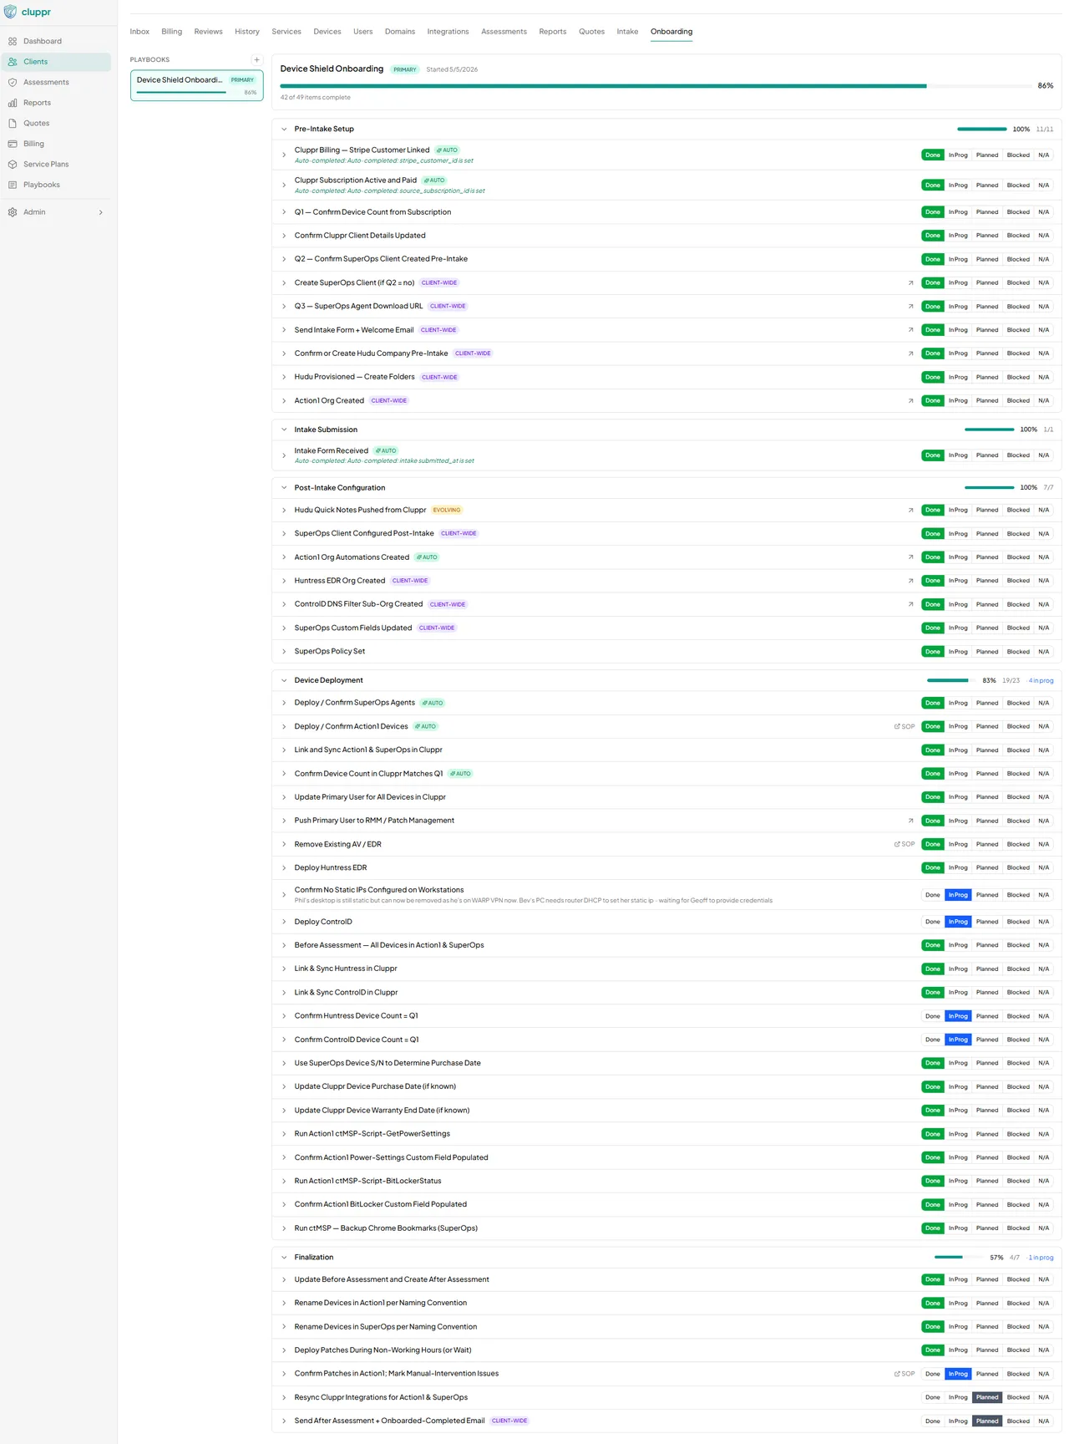Screen dimensions: 1069x1444
Task: Open the Users tab
Action: (x=363, y=32)
